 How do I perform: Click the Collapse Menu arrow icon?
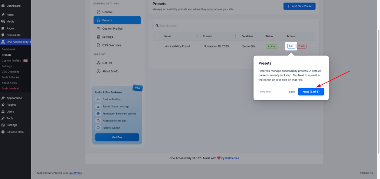tap(3, 132)
